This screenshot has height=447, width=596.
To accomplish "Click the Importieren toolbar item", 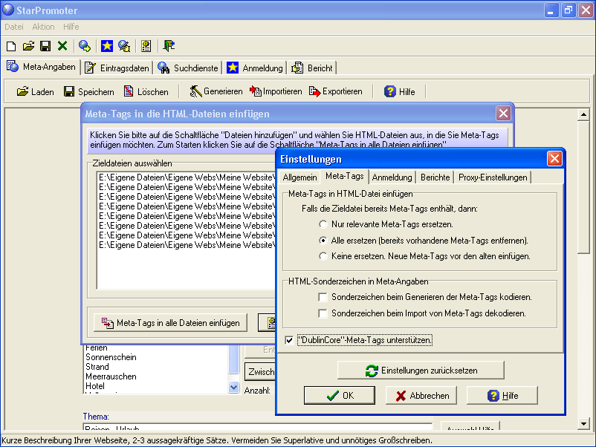I will (276, 91).
